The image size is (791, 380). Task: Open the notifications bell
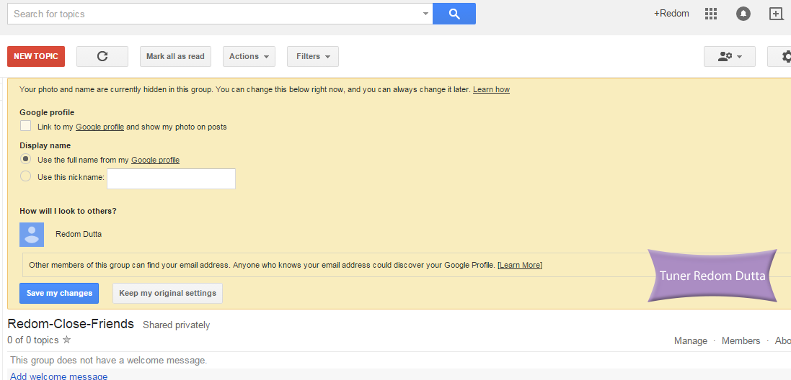743,14
